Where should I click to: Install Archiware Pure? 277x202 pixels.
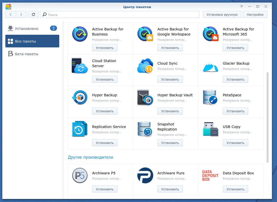(x=170, y=189)
